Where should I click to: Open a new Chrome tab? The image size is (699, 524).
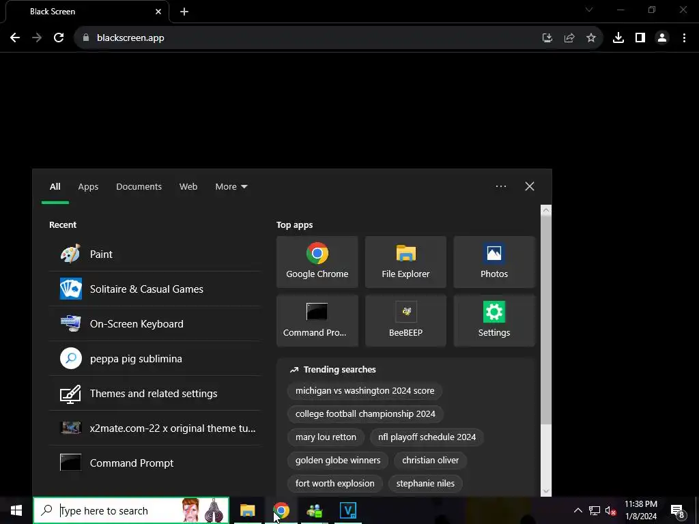[x=184, y=12]
